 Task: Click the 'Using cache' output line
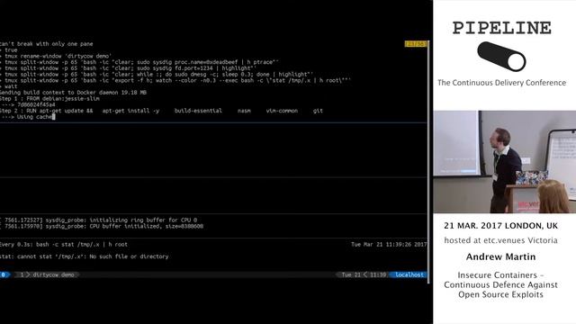click(28, 117)
